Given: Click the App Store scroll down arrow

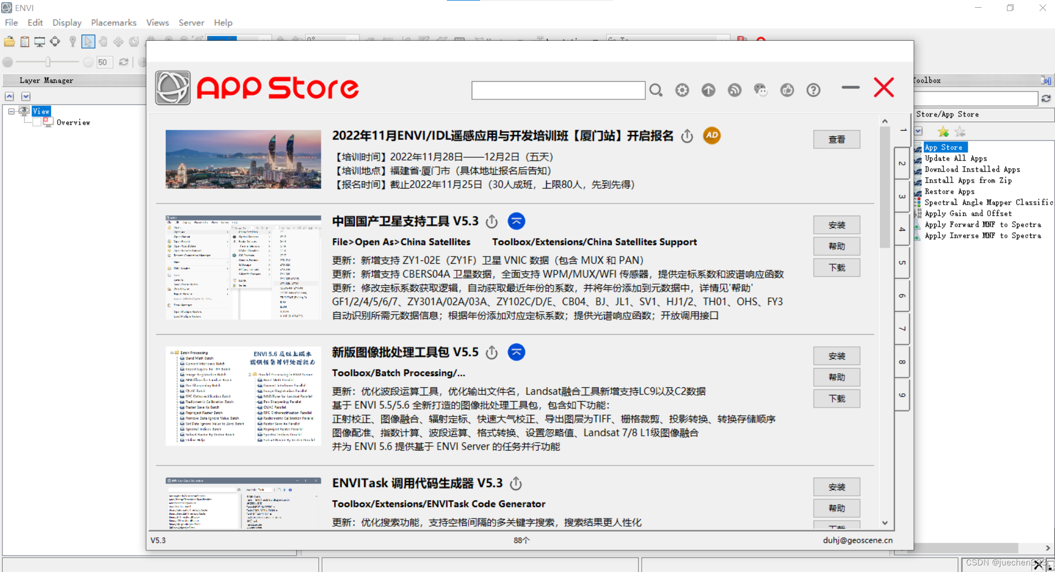Looking at the screenshot, I should click(884, 523).
